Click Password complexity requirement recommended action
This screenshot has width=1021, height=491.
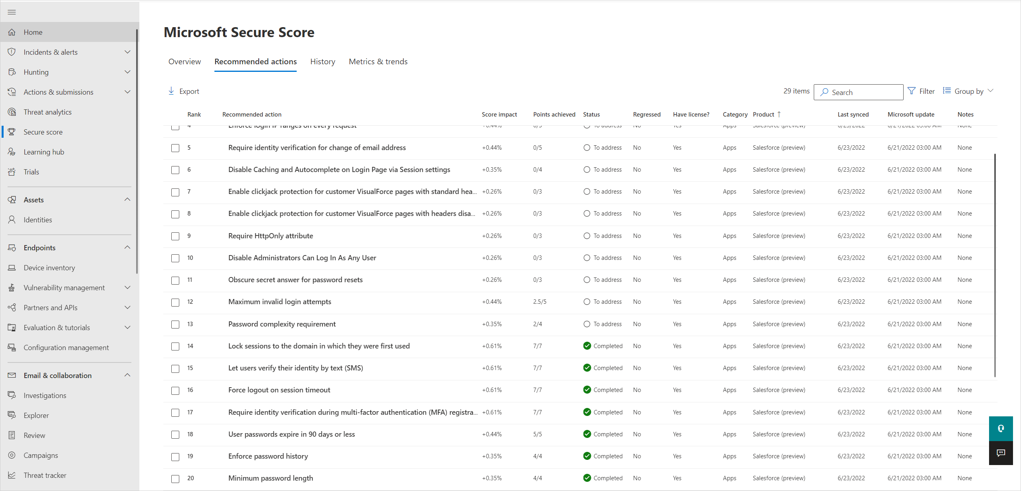tap(281, 324)
